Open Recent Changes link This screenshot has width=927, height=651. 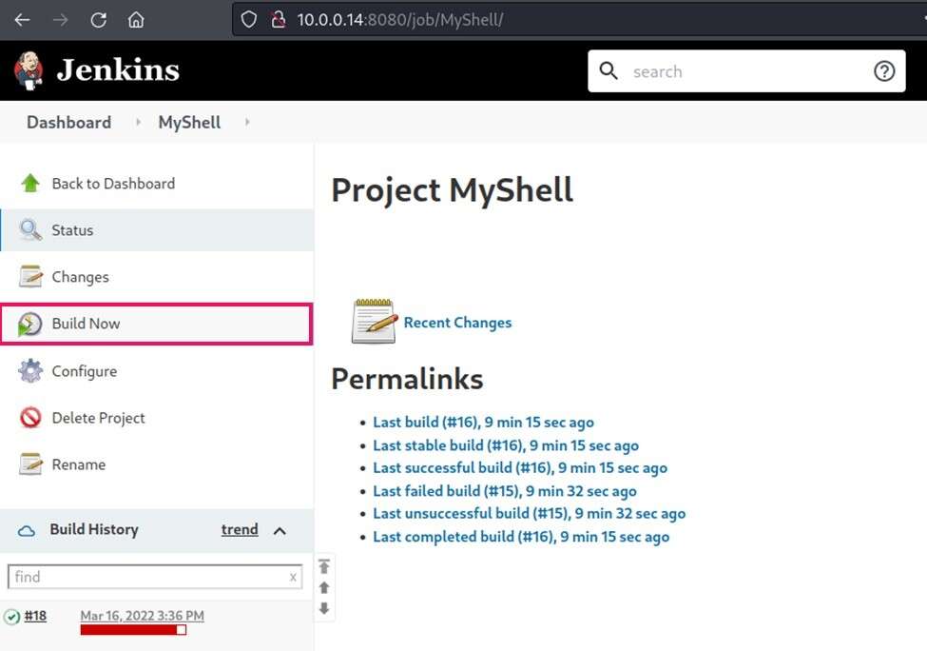[x=457, y=323]
